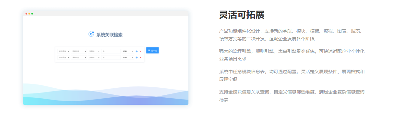Click the red window close dot

coord(26,14)
